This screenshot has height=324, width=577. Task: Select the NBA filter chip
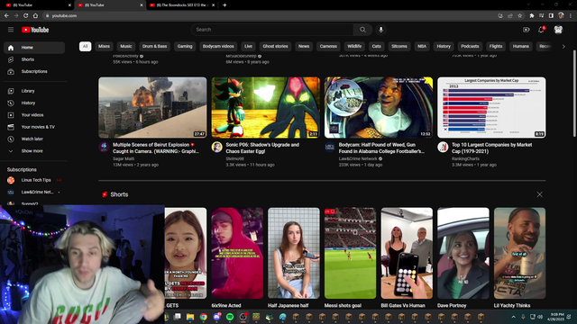[422, 46]
